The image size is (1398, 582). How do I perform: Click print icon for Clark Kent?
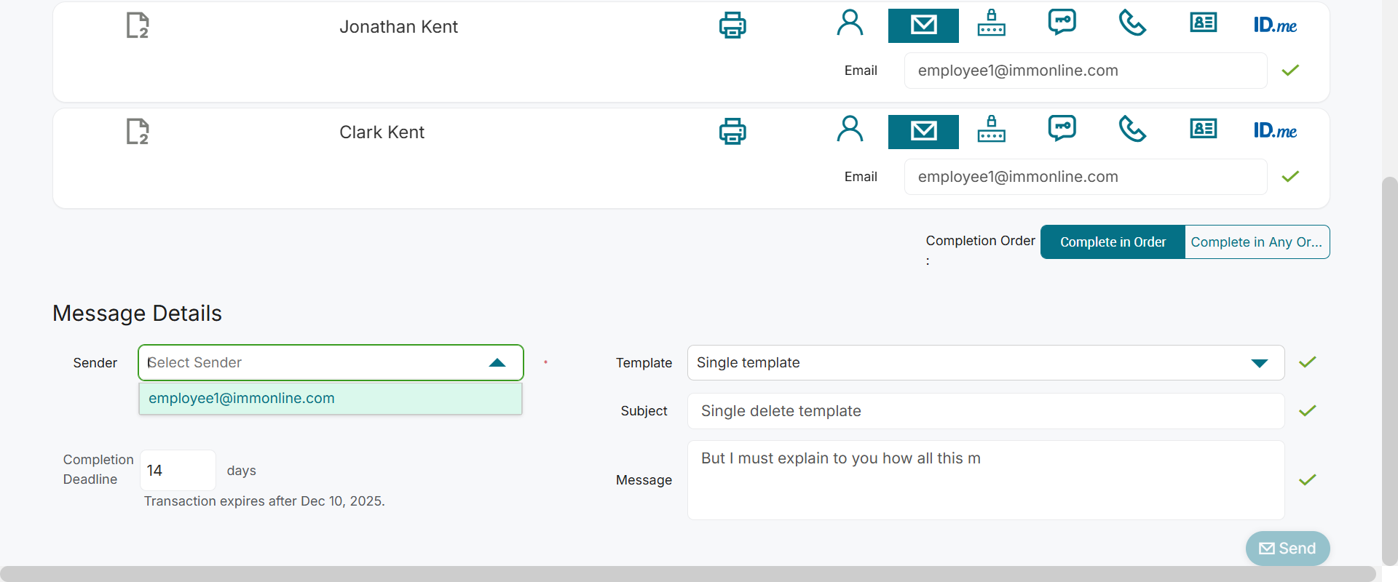(732, 132)
